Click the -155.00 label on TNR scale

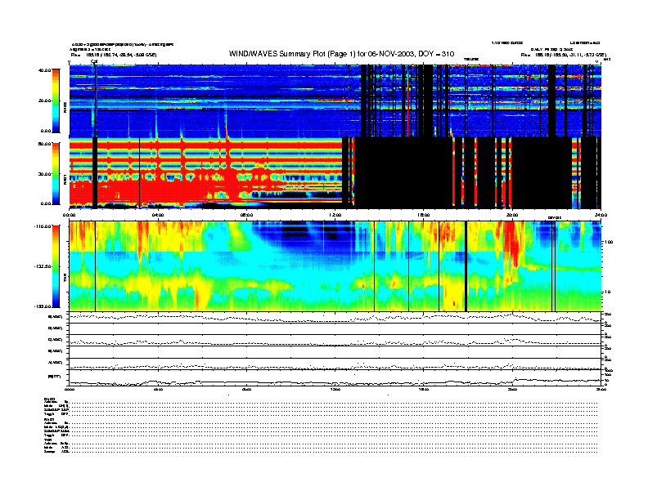coord(43,306)
